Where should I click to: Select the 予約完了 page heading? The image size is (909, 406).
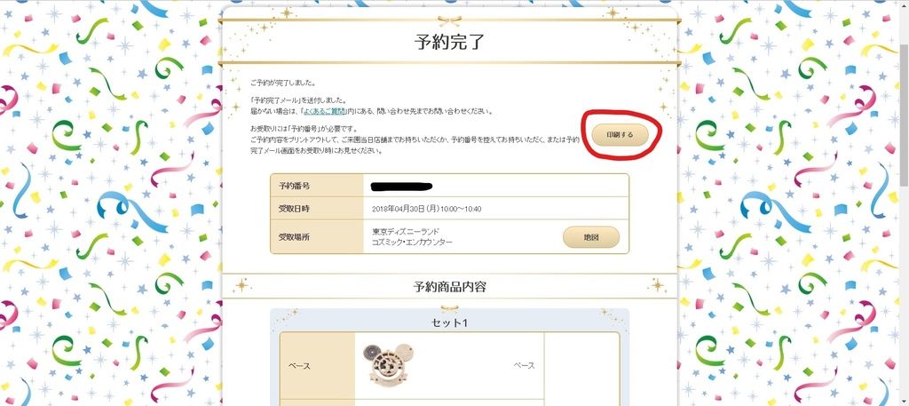point(449,43)
